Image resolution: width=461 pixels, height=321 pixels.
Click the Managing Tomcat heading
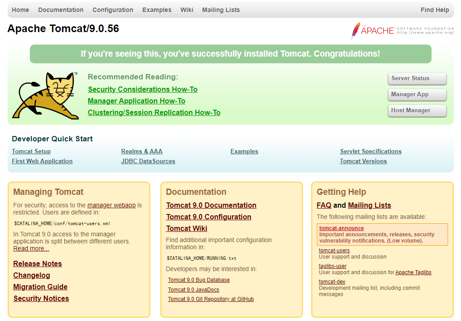(48, 192)
